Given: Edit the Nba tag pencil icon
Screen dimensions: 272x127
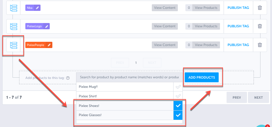Looking at the screenshot, I should coord(37,8).
